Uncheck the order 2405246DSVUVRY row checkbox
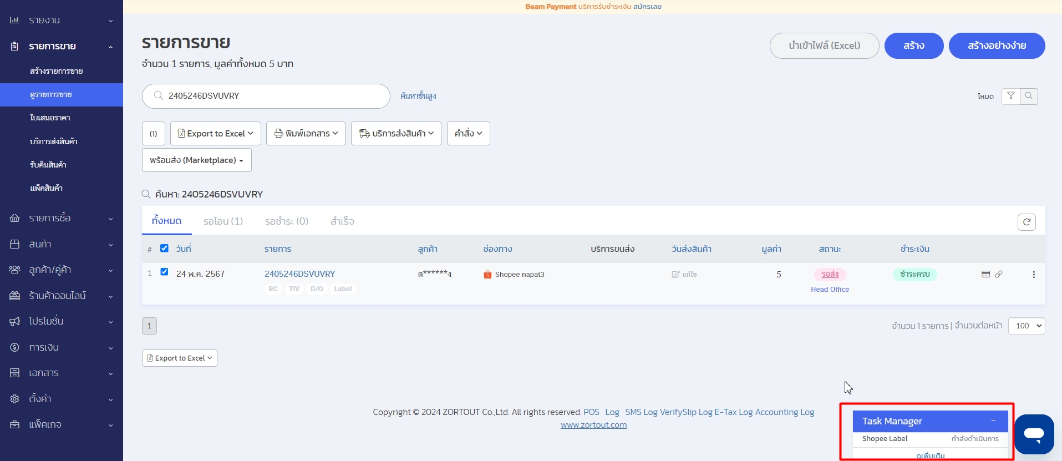 click(164, 272)
